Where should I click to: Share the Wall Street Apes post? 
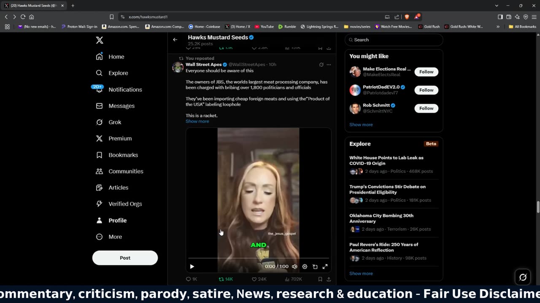[x=329, y=279]
